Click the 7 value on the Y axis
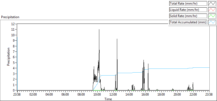This screenshot has width=217, height=101. click(14, 51)
